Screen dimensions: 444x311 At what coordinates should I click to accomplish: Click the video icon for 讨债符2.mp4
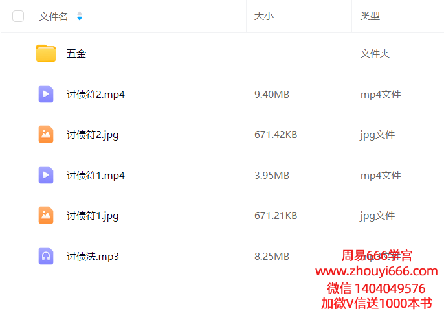46,94
